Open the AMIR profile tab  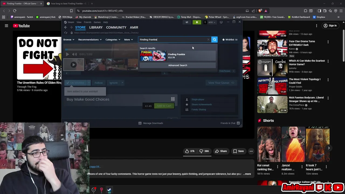click(134, 27)
